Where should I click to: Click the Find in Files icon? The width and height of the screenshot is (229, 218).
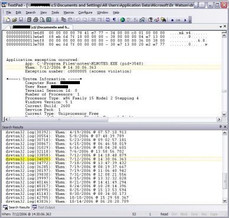[163, 20]
